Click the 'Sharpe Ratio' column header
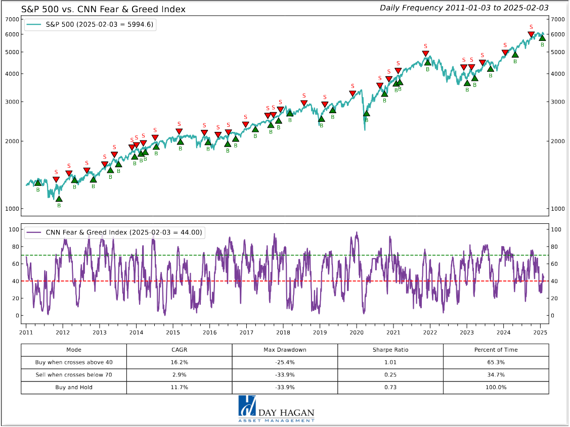Image resolution: width=570 pixels, height=427 pixels. point(390,350)
